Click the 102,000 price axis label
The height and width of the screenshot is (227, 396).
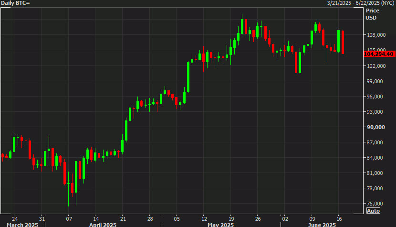(376, 66)
